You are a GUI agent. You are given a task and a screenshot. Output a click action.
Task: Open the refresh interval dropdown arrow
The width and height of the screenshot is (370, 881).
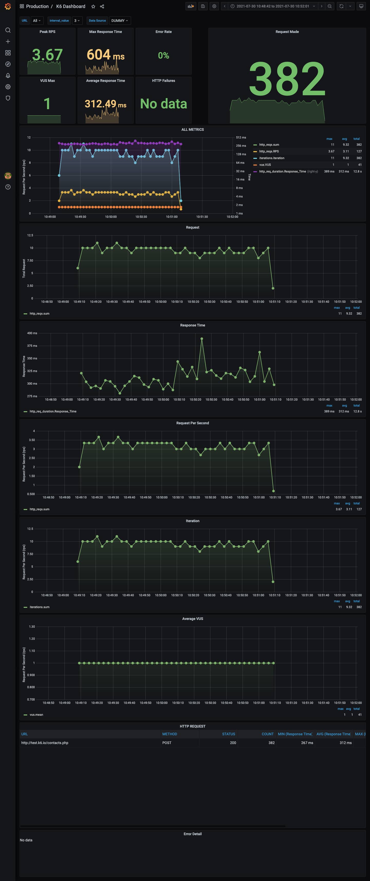point(350,6)
